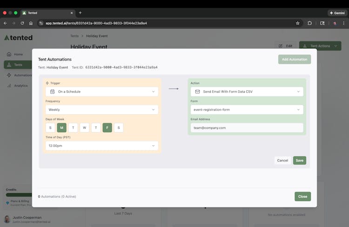
Task: Click the browser reload icon
Action: (22, 23)
